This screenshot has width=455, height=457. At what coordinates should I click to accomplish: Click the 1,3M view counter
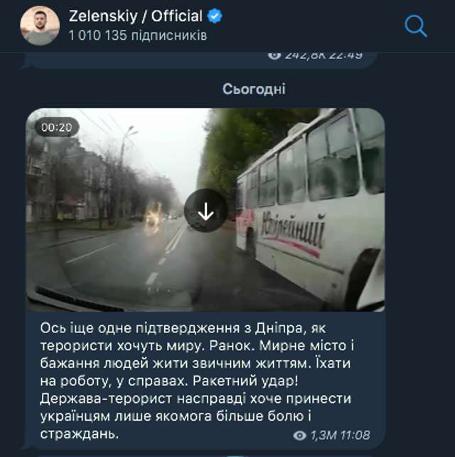(x=323, y=436)
